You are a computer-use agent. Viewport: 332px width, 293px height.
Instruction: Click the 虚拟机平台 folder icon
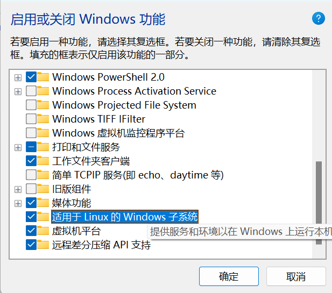[43, 231]
